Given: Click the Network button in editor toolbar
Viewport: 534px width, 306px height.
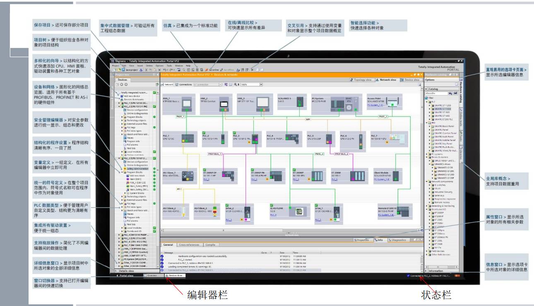Looking at the screenshot, I should (167, 84).
